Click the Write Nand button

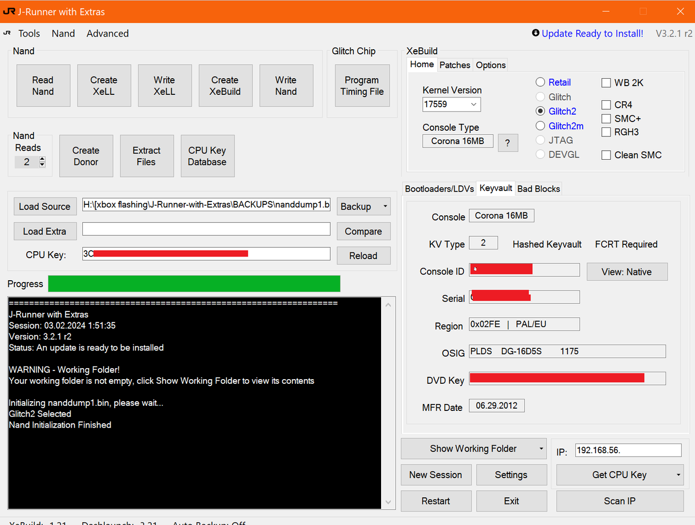click(x=286, y=86)
